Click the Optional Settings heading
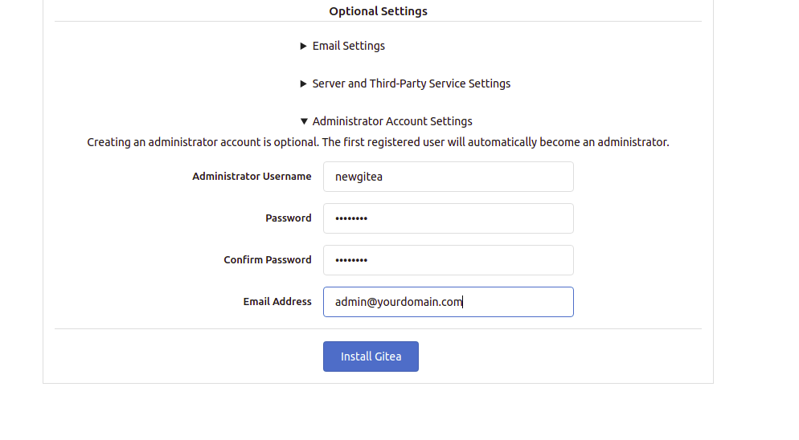 coord(378,11)
